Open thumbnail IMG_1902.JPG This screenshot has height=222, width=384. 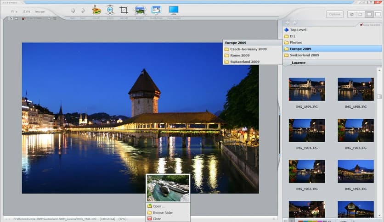tap(307, 172)
